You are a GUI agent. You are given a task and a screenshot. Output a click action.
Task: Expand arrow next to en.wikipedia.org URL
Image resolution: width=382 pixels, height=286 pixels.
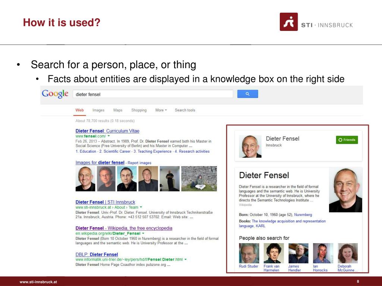click(x=143, y=233)
